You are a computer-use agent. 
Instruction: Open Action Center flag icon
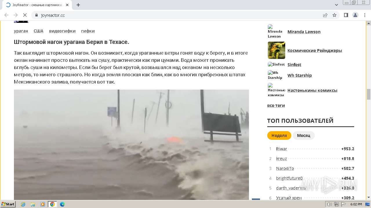point(343,204)
